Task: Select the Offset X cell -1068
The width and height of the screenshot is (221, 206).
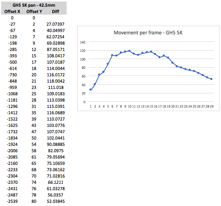Action: (x=12, y=94)
